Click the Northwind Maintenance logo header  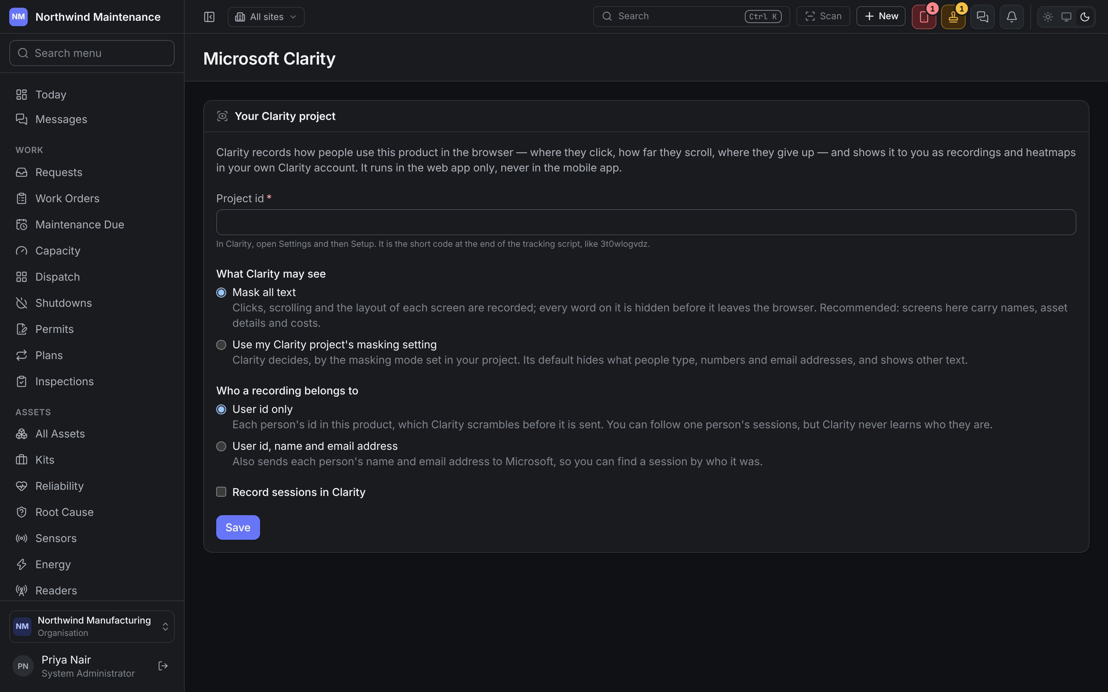[85, 17]
